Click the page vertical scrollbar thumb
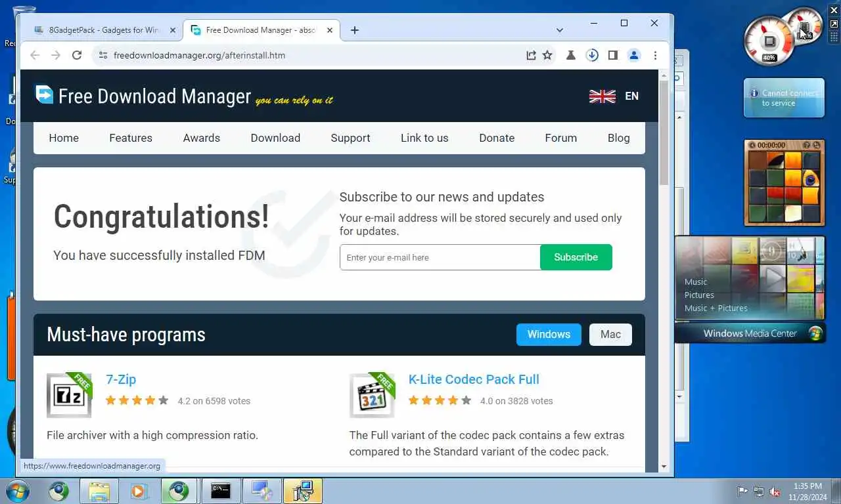The width and height of the screenshot is (841, 504). click(x=664, y=131)
